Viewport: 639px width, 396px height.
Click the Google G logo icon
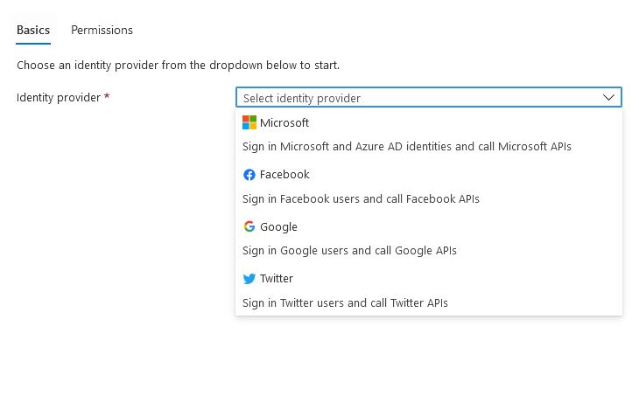[x=249, y=226]
